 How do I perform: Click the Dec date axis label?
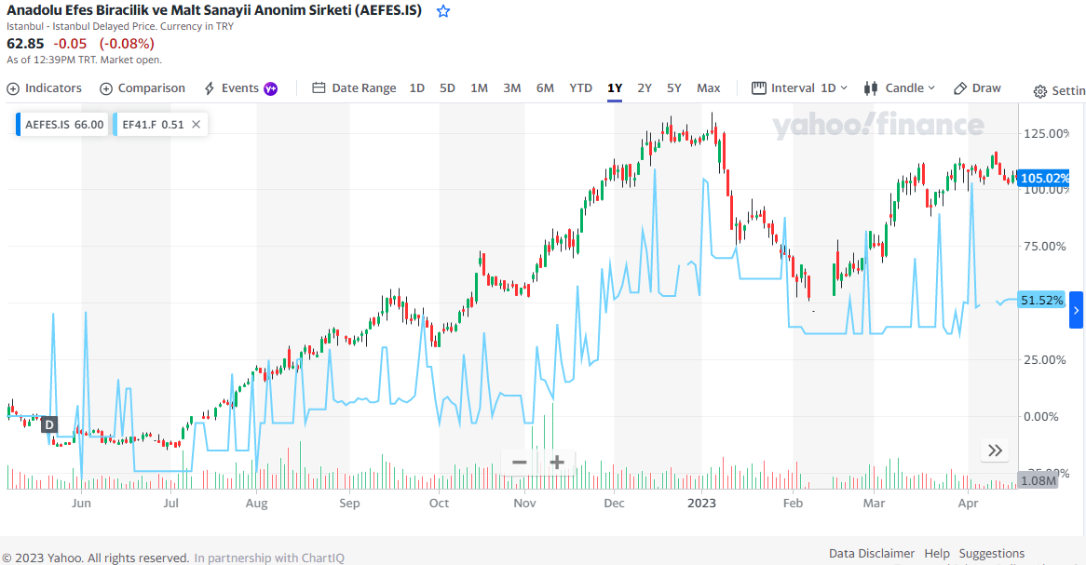coord(615,504)
